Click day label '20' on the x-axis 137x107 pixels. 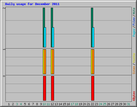84,104
